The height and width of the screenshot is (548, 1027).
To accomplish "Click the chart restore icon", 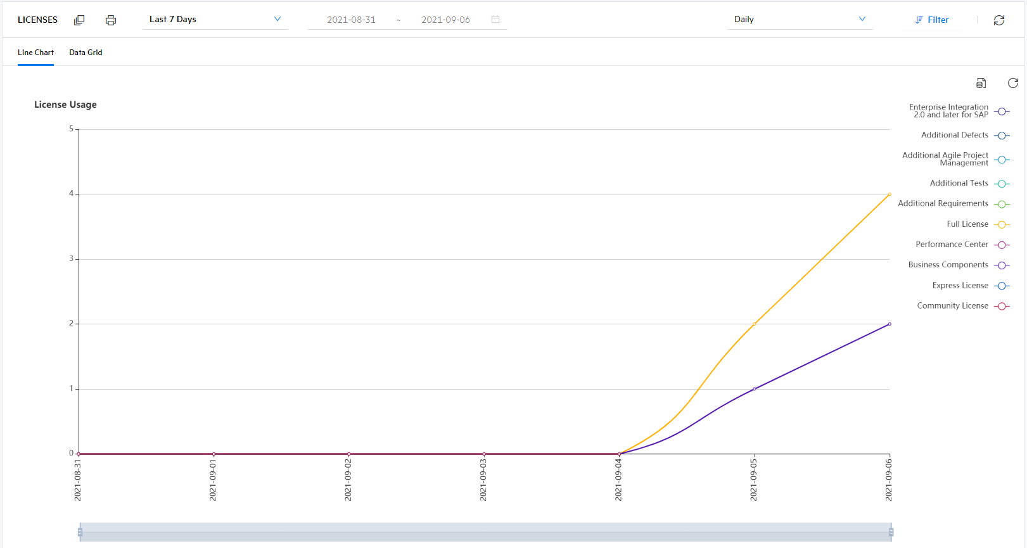I will tap(1012, 83).
